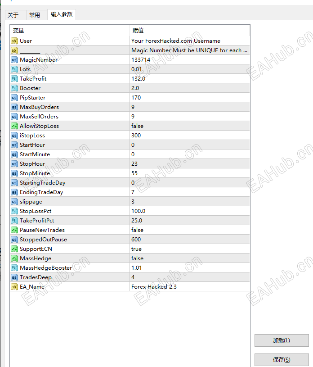Image resolution: width=313 pixels, height=367 pixels.
Task: Click the 加载(L) button
Action: tap(282, 340)
